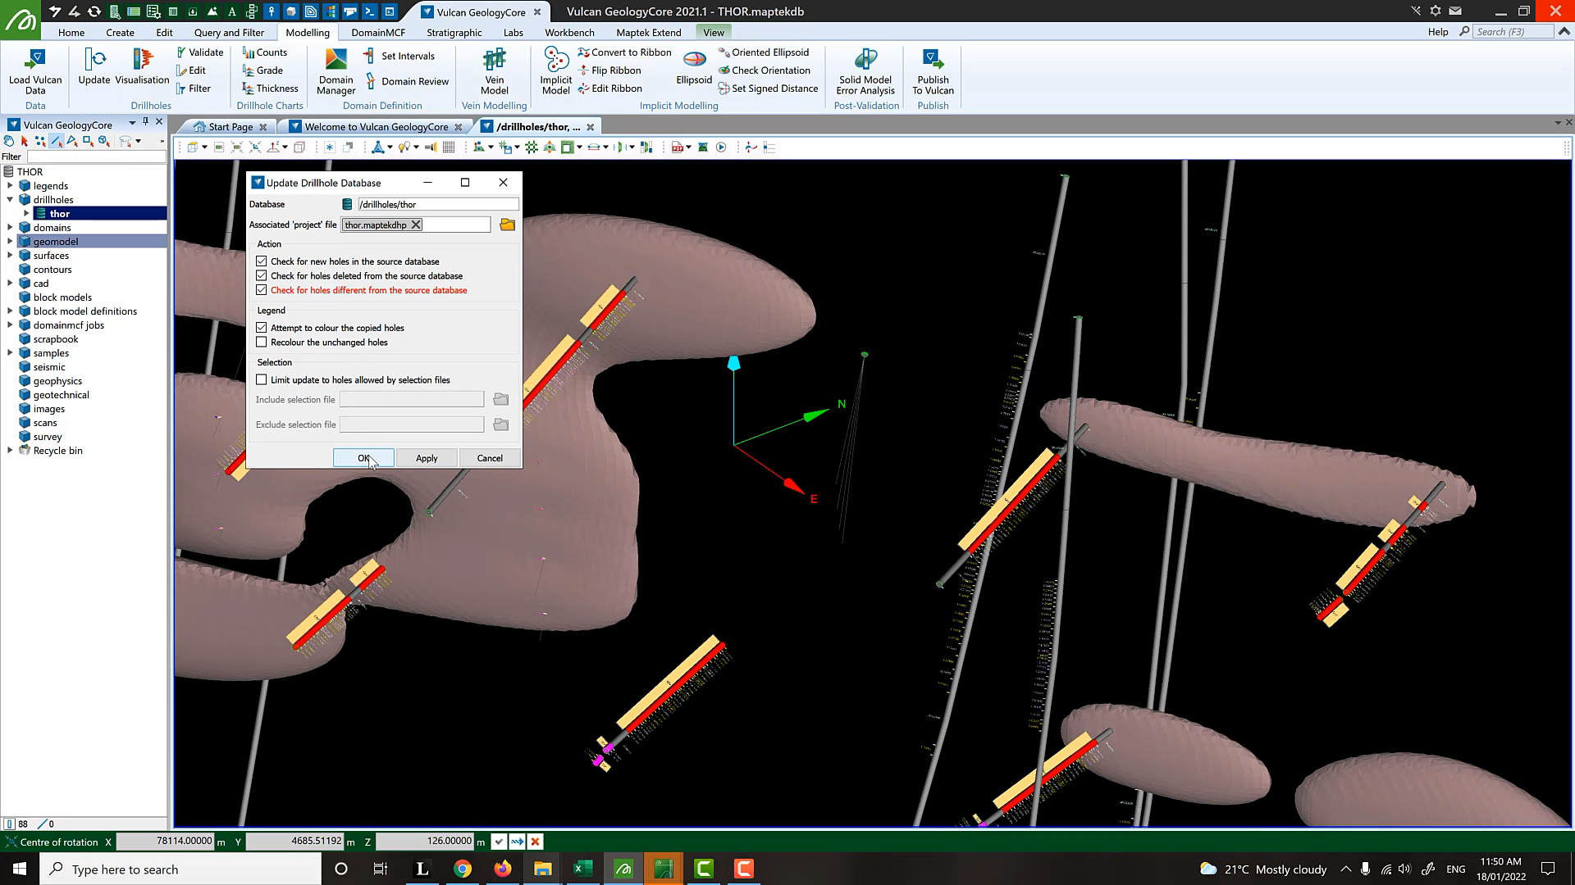Enable Recolour the unchanged holes
The height and width of the screenshot is (885, 1575).
(x=262, y=343)
